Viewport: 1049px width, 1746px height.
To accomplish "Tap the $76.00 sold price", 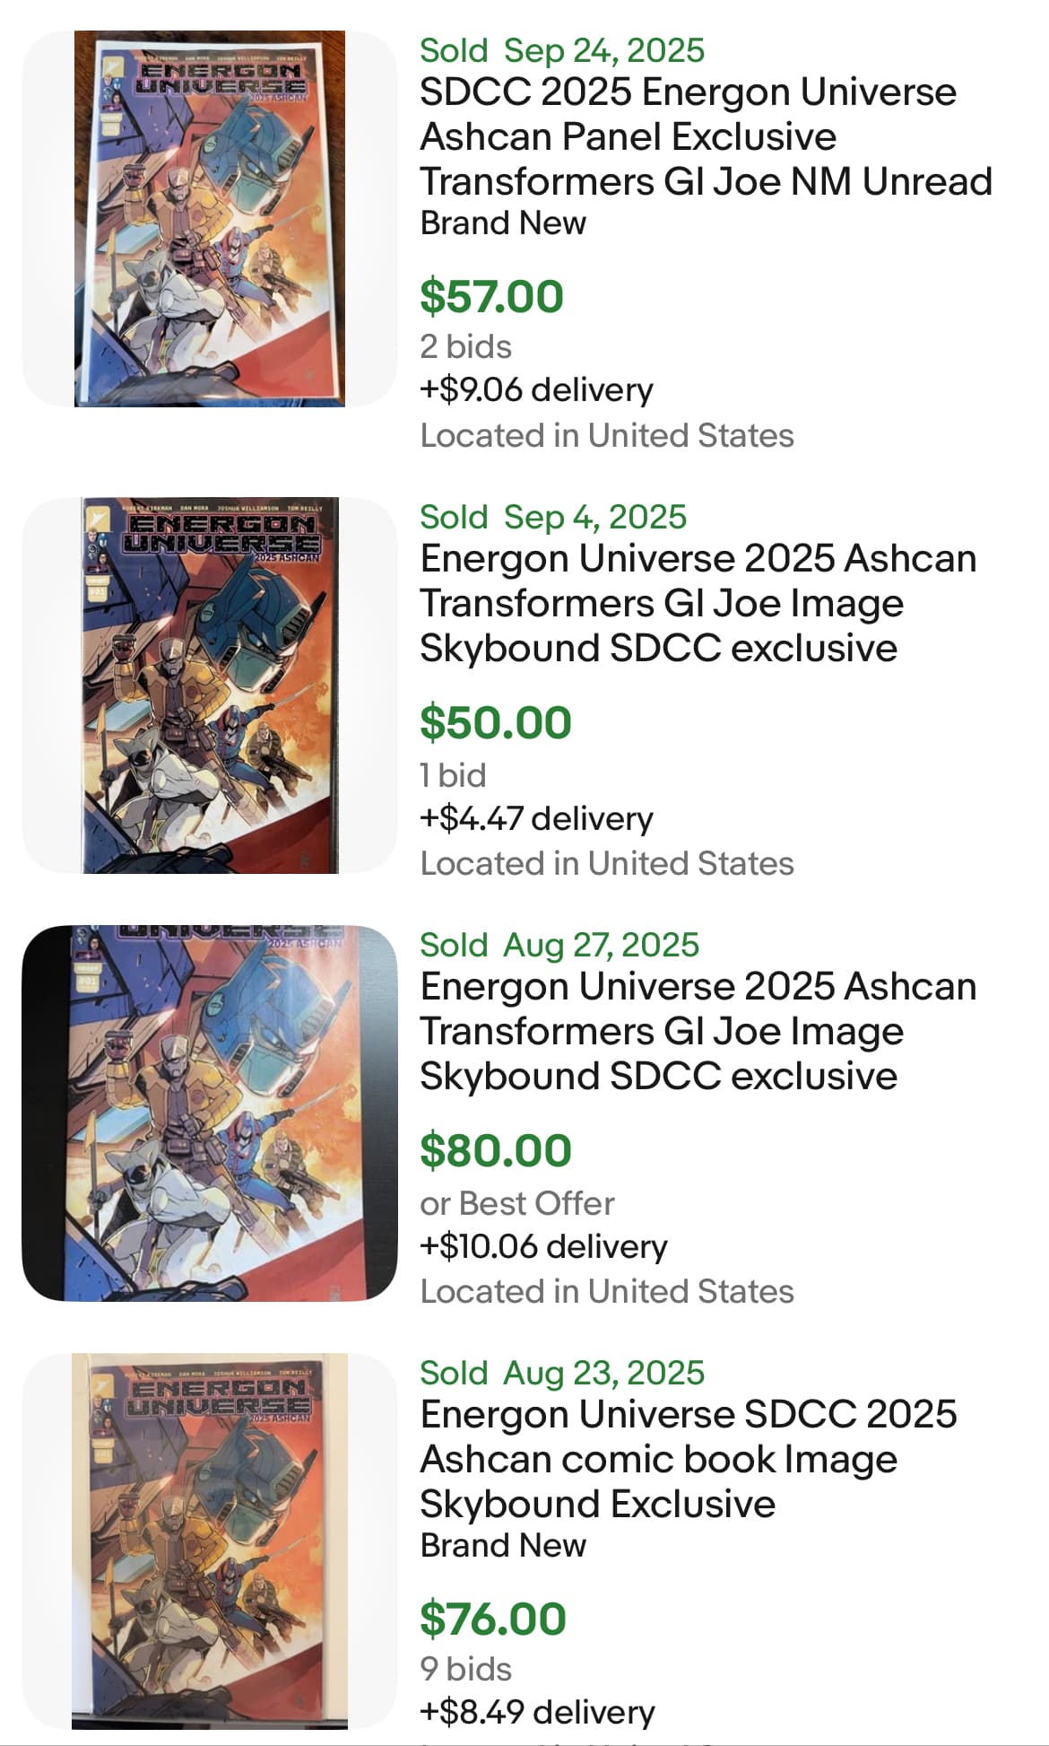I will pos(492,1618).
